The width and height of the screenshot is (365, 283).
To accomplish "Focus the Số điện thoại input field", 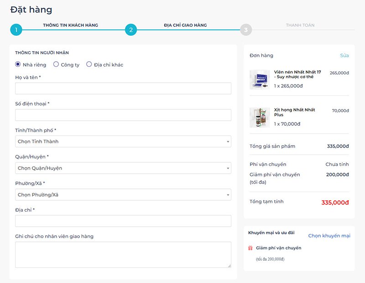I will click(x=123, y=115).
